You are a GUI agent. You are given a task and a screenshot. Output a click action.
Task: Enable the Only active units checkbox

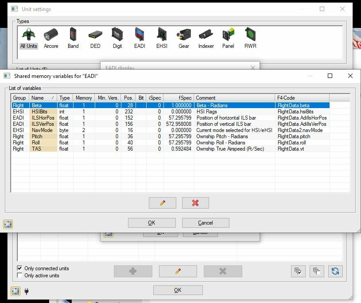click(x=19, y=276)
